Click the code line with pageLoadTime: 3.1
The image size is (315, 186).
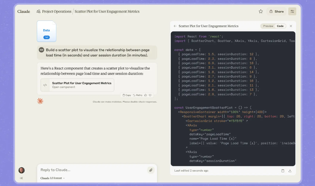218,68
